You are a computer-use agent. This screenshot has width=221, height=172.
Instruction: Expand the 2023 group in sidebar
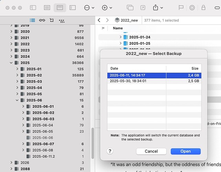(x=11, y=50)
